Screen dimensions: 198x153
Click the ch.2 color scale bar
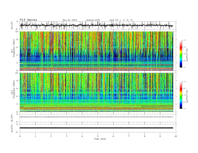point(181,95)
